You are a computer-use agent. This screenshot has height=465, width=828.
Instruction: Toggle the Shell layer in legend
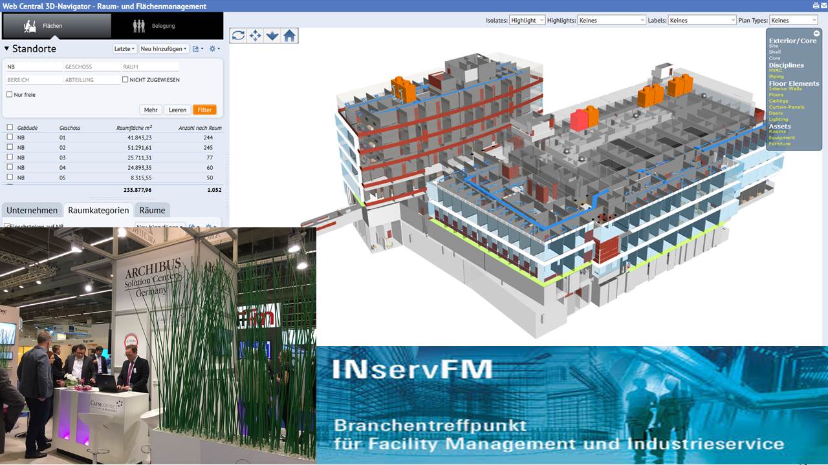[775, 52]
